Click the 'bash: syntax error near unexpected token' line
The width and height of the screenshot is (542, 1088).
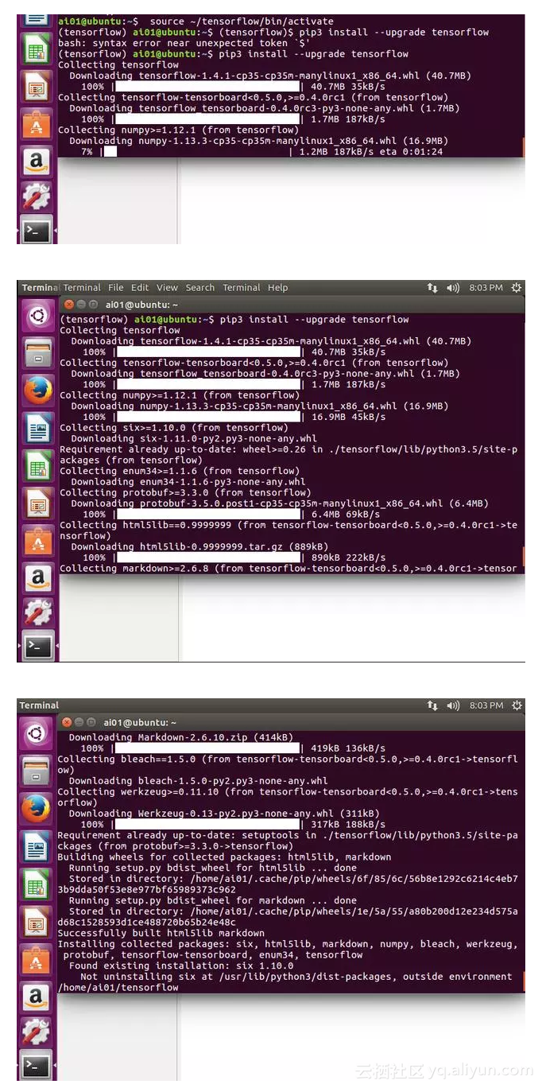(x=184, y=43)
